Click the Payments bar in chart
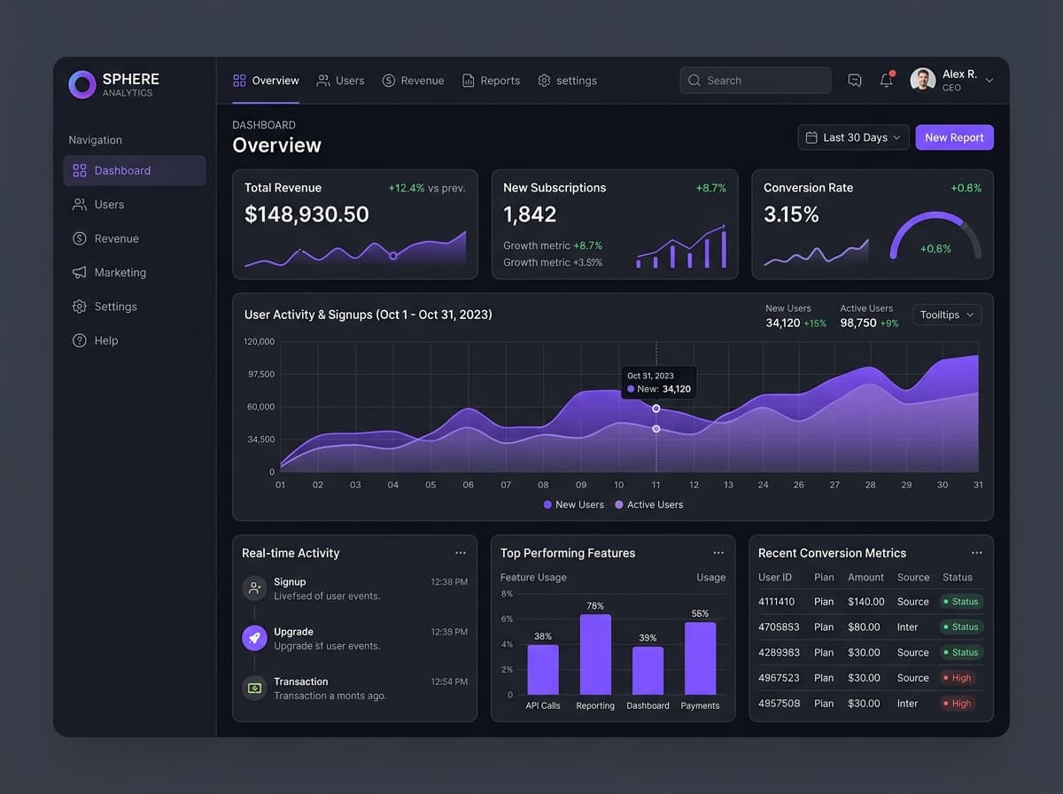 tap(700, 658)
